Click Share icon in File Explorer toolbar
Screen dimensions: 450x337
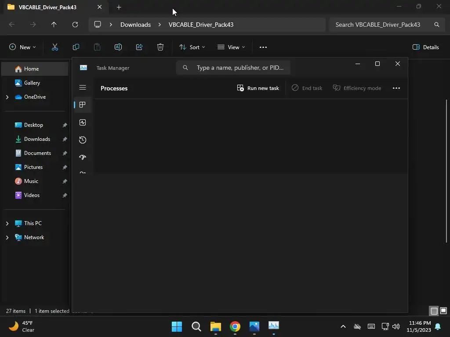[x=139, y=47]
